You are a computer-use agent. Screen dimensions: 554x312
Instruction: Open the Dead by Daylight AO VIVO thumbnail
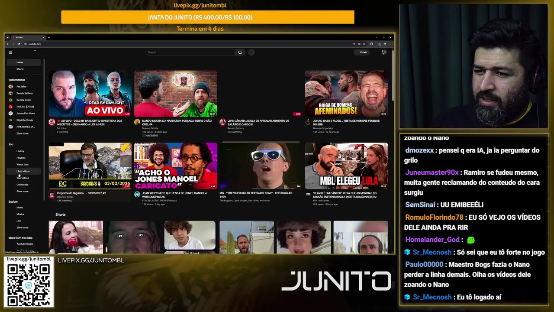(x=90, y=94)
